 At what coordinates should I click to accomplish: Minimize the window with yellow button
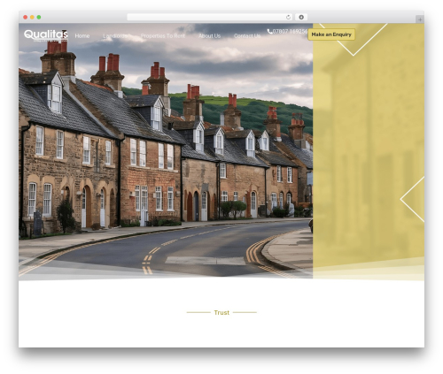pos(32,17)
